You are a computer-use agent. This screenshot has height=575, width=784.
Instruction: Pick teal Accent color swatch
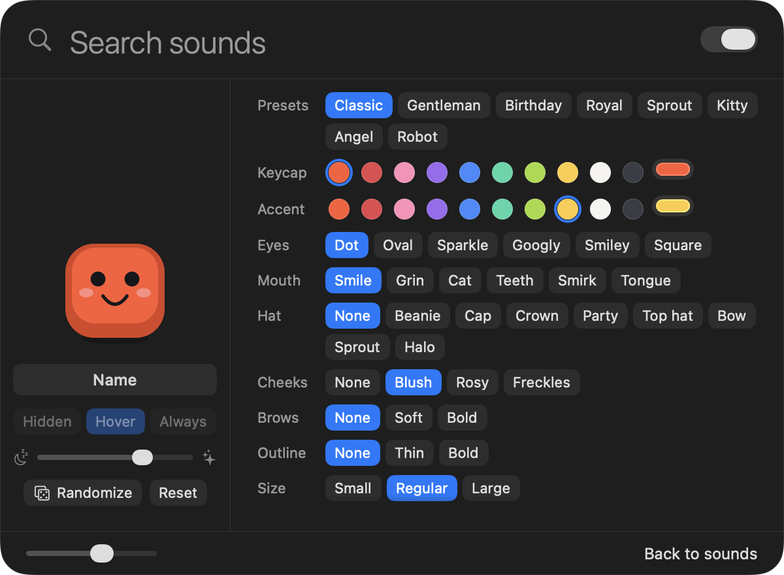502,209
